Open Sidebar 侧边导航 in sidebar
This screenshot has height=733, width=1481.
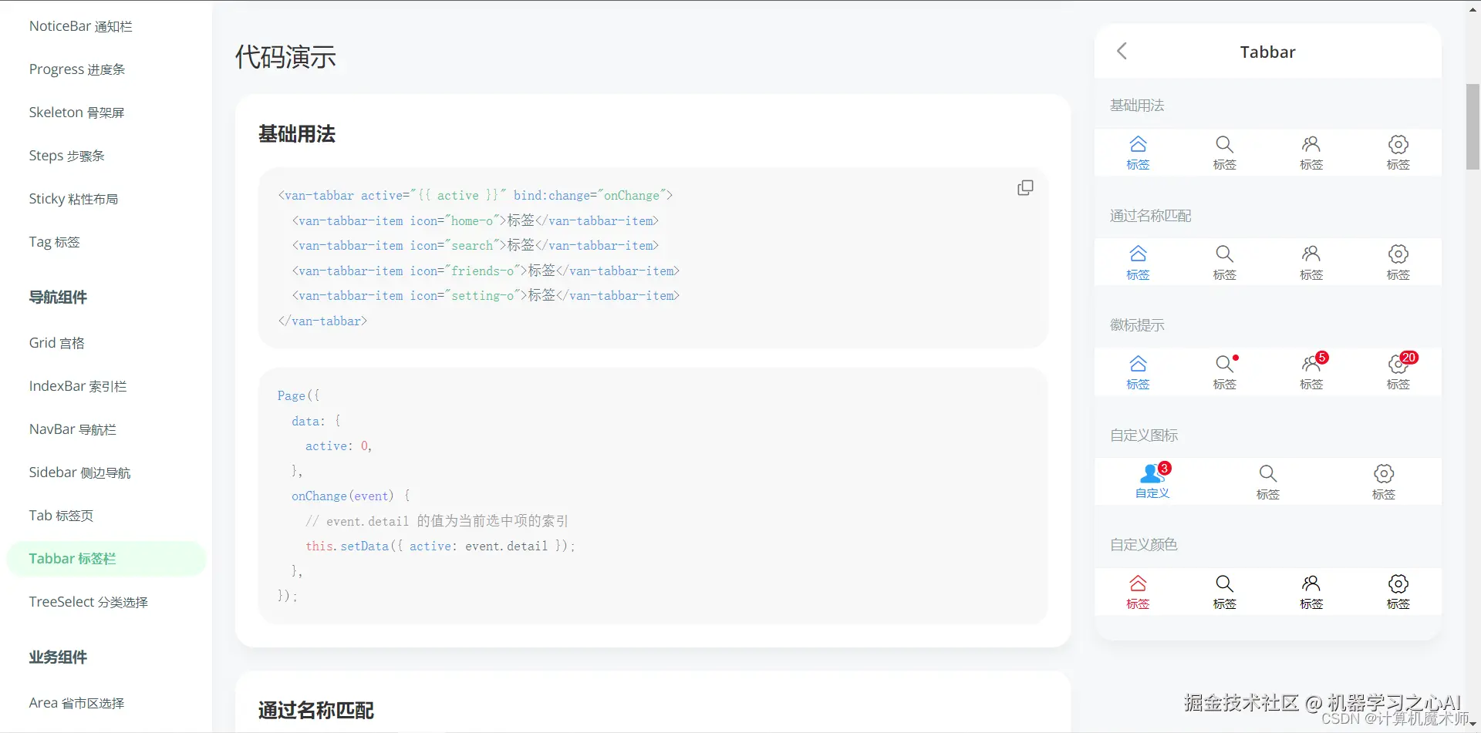pyautogui.click(x=80, y=472)
